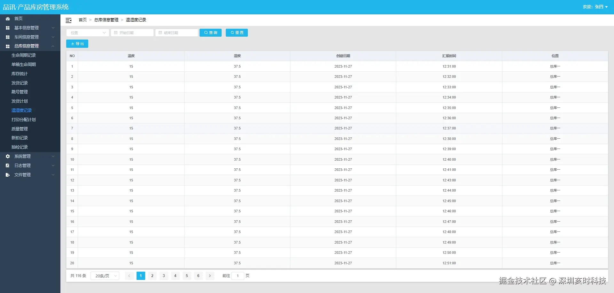This screenshot has width=614, height=293.
Task: Click the previous page arrow
Action: point(129,276)
